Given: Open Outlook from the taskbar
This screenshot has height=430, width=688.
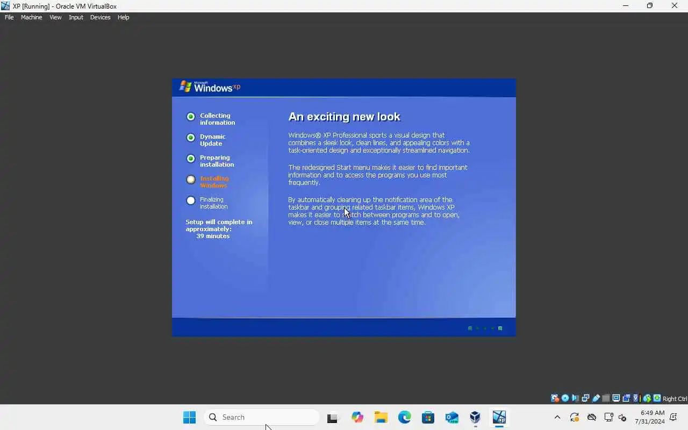Looking at the screenshot, I should pos(452,417).
